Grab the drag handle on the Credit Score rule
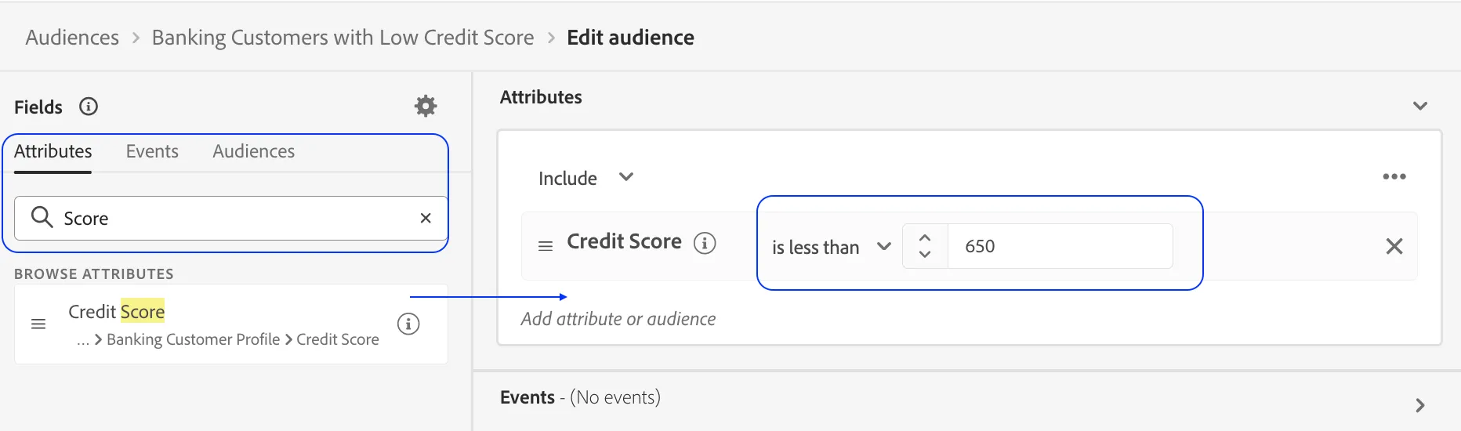The image size is (1461, 431). [546, 246]
